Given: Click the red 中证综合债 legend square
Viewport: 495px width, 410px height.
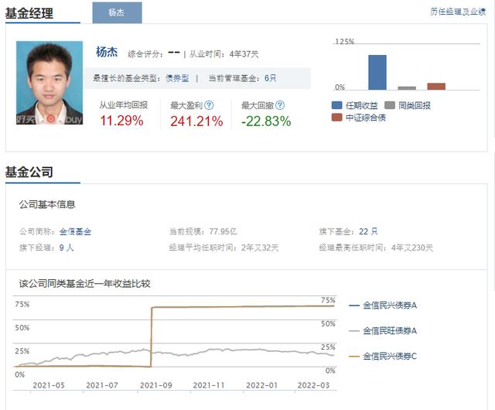Looking at the screenshot, I should coord(336,118).
